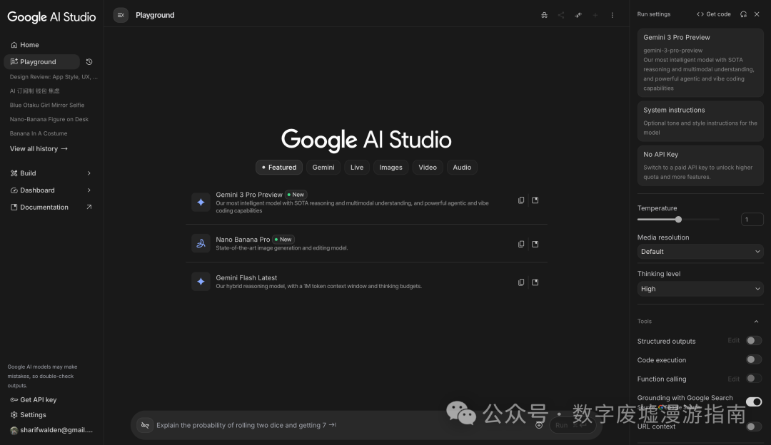Image resolution: width=771 pixels, height=445 pixels.
Task: Click the reset settings icon beside Get code
Action: coord(743,14)
